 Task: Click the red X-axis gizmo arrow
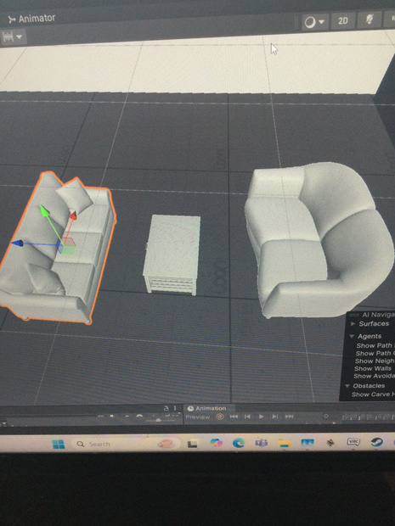pos(73,215)
